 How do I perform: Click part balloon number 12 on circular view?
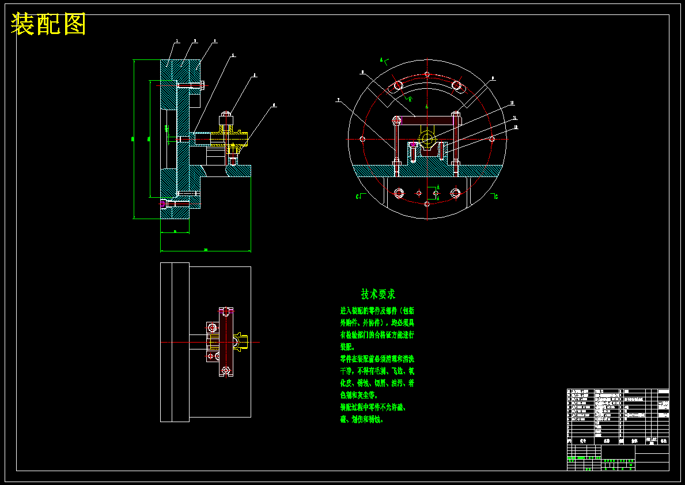516,127
